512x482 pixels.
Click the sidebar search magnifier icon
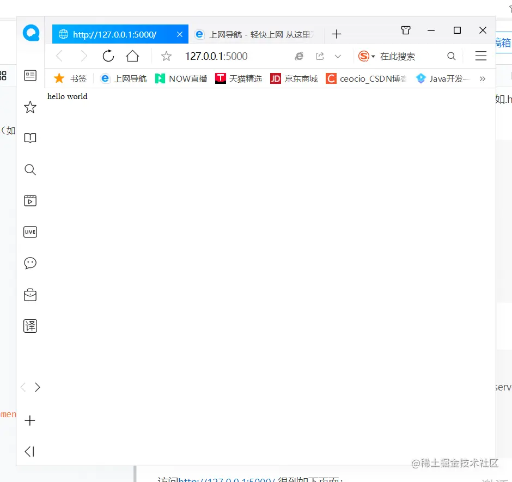tap(30, 169)
